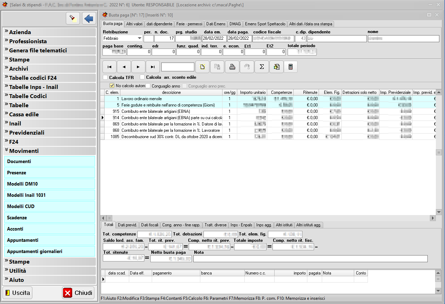Image resolution: width=445 pixels, height=304 pixels.
Task: Open Modelli Inail 1031
Action: 50,195
